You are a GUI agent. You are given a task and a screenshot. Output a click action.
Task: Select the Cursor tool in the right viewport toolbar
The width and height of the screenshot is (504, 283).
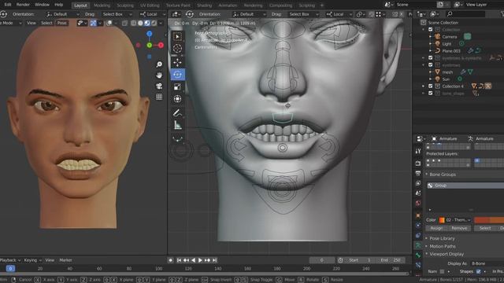(x=177, y=49)
